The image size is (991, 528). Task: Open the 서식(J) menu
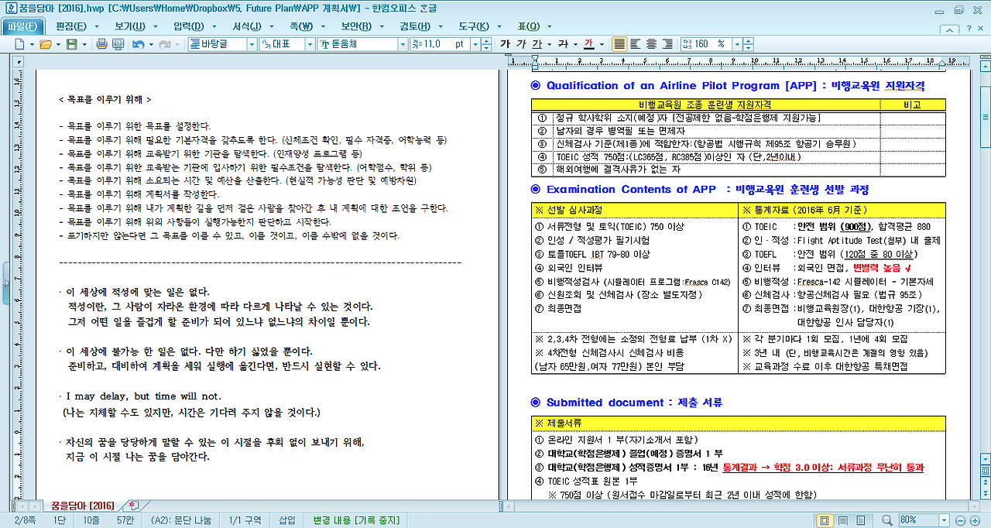(x=248, y=26)
